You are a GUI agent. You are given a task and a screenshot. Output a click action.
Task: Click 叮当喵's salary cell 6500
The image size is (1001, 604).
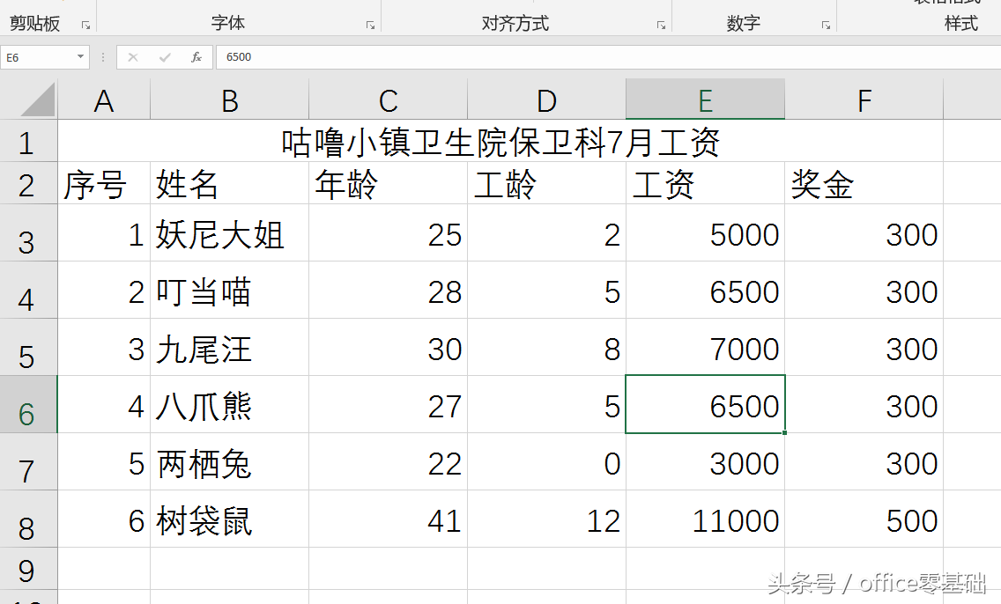(706, 291)
